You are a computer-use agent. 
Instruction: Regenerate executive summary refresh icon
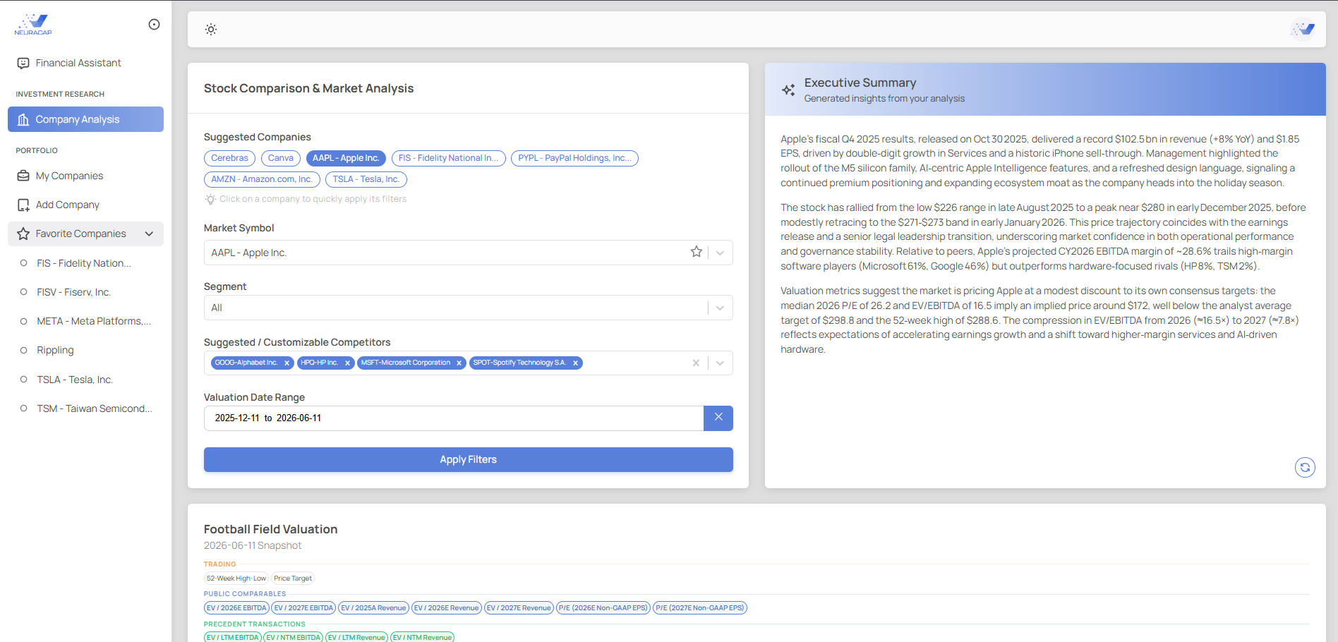tap(1305, 467)
